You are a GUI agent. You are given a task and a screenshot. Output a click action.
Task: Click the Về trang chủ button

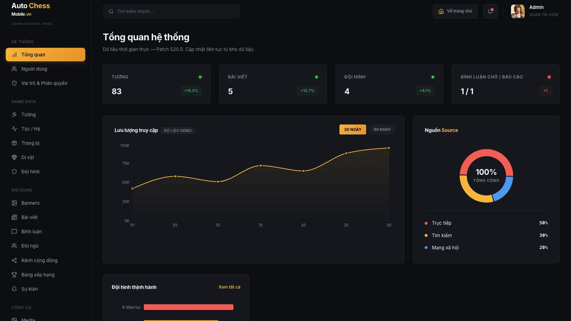coord(455,11)
